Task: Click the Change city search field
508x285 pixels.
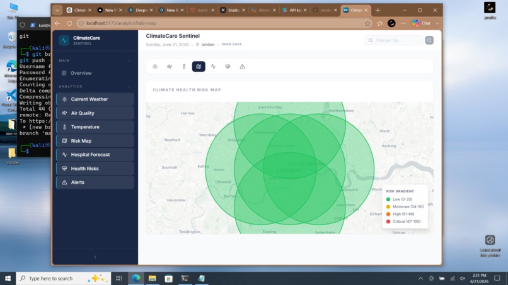Action: [x=394, y=40]
